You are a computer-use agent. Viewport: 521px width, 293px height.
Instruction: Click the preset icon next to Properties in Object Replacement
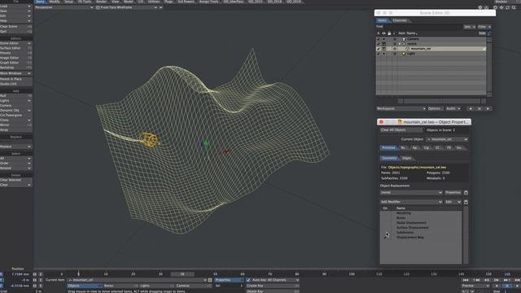466,193
